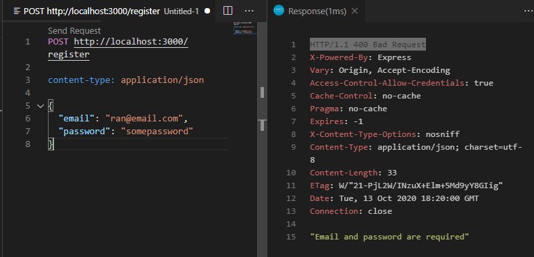Click the Pragma: no-cache line
This screenshot has width=534, height=257.
[x=348, y=109]
